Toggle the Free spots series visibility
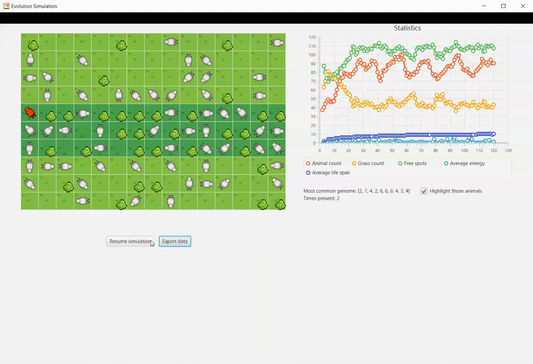 pos(415,163)
